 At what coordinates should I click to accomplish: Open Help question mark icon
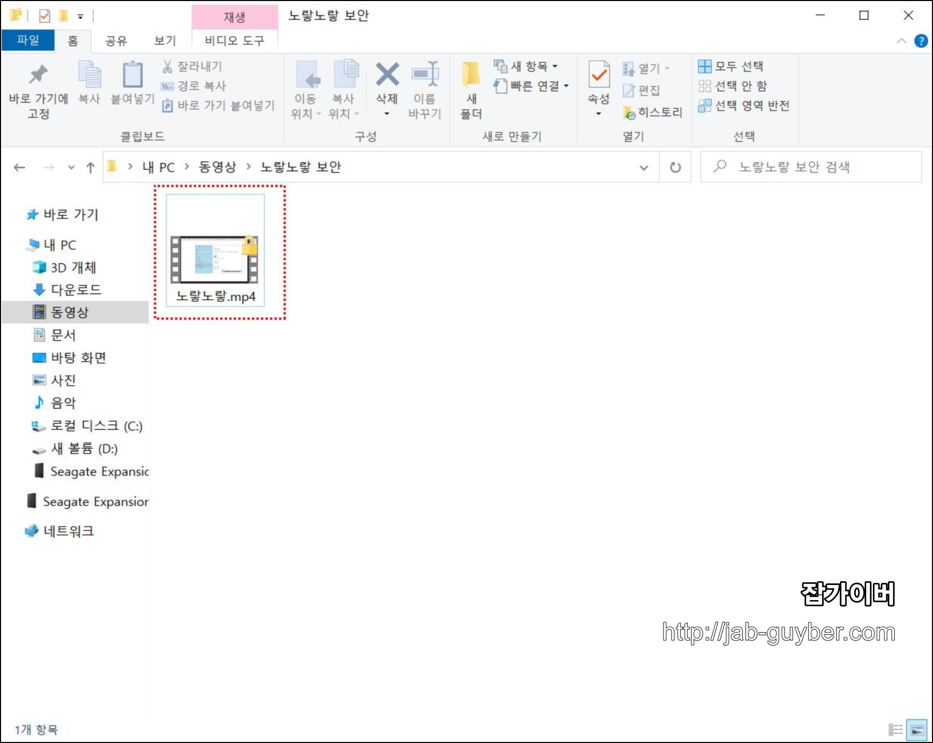tap(921, 41)
